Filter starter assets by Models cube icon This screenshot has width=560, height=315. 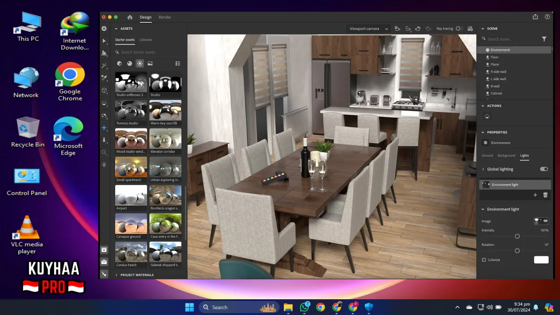[119, 63]
